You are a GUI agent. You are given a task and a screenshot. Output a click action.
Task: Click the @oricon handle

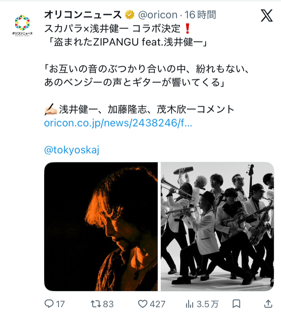(158, 15)
